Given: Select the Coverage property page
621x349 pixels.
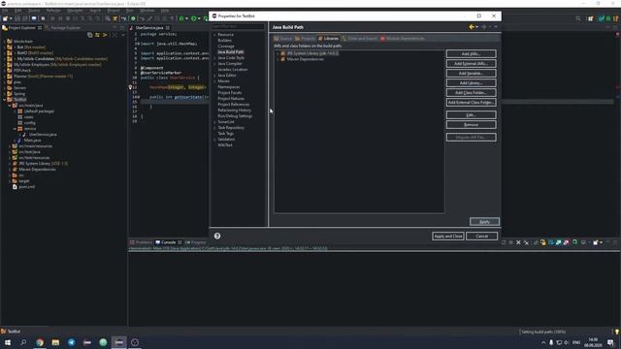Looking at the screenshot, I should [226, 46].
